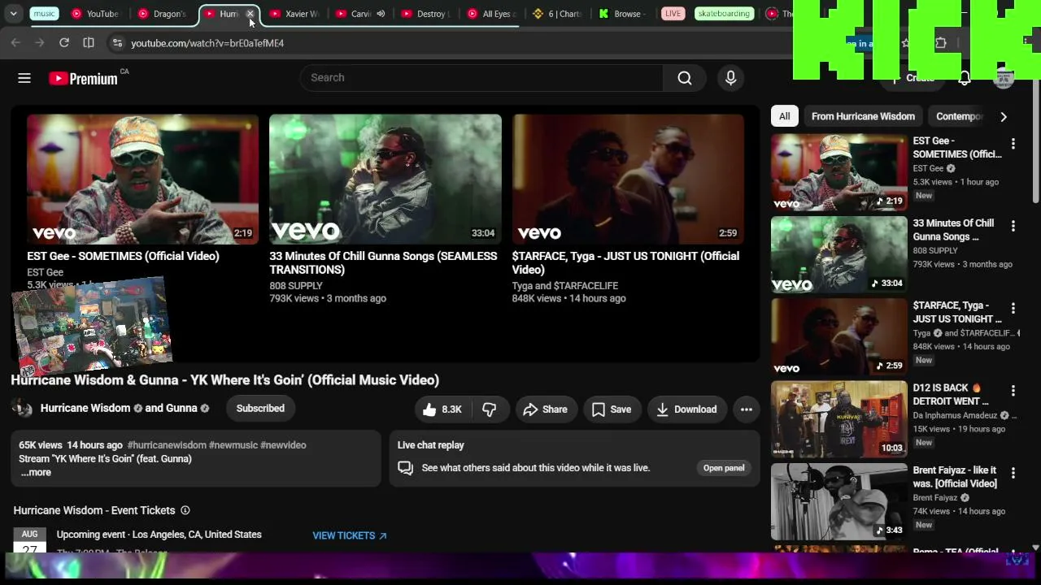Show Event Tickets info icon
1041x585 pixels.
(x=185, y=510)
